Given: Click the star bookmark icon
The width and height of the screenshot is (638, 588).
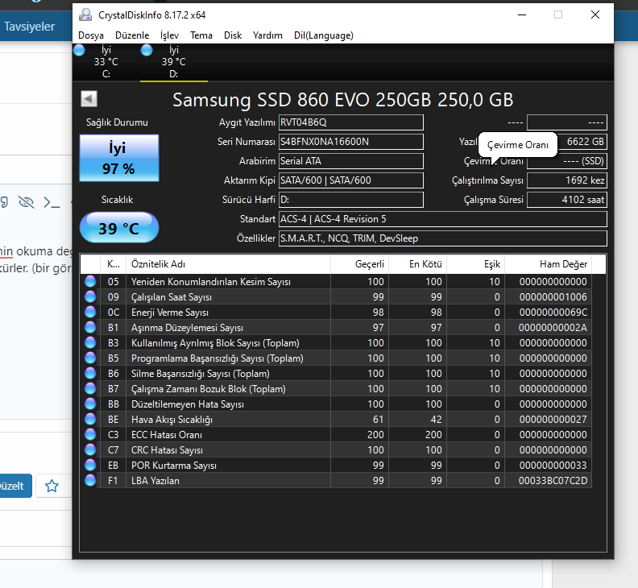Looking at the screenshot, I should pyautogui.click(x=52, y=486).
